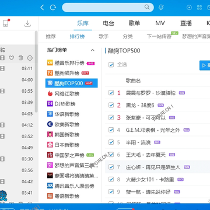
Task: Click the 蒙面唱将猜猜猜 dark icon
Action: 50,176
